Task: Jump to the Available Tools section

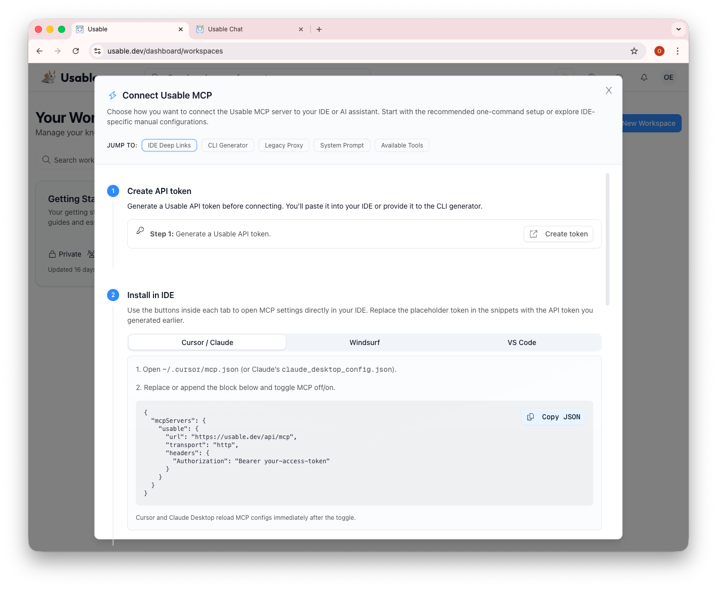Action: pyautogui.click(x=402, y=145)
